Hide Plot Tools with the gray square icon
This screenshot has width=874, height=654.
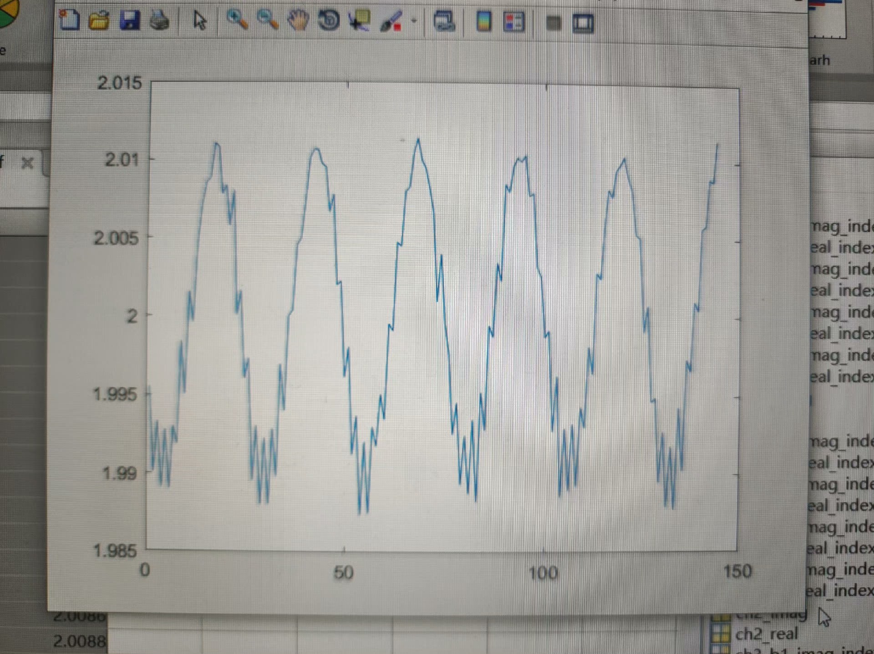[x=553, y=23]
